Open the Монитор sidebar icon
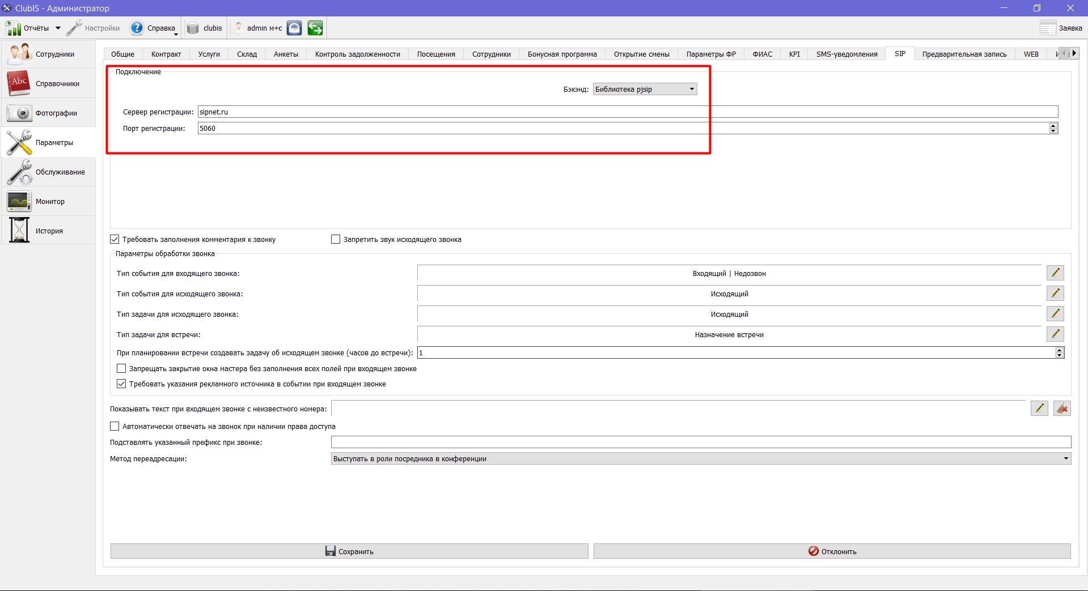 (x=19, y=201)
